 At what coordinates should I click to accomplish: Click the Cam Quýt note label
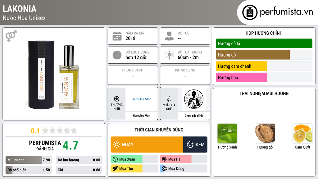(x=302, y=147)
